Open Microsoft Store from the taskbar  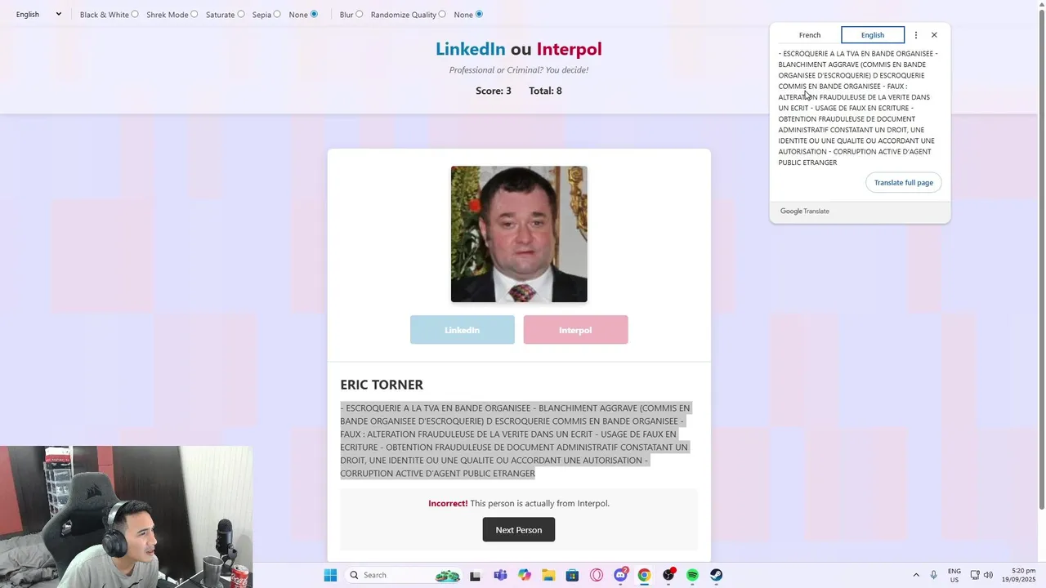(x=572, y=575)
